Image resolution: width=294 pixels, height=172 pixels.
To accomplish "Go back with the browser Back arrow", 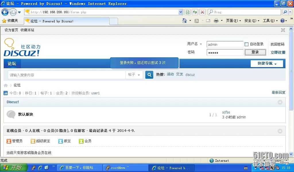I will [x=5, y=12].
